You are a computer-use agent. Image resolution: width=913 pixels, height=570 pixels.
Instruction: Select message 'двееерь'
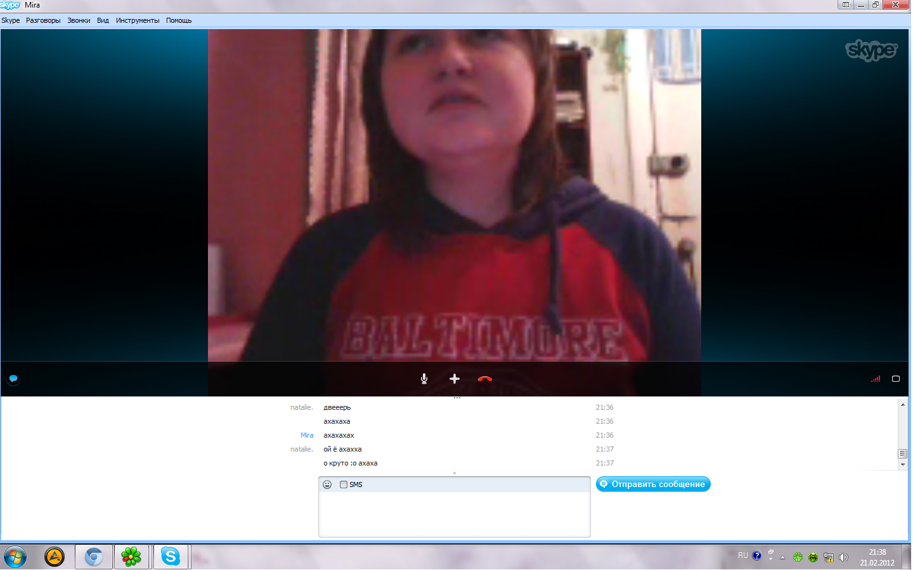[x=337, y=407]
